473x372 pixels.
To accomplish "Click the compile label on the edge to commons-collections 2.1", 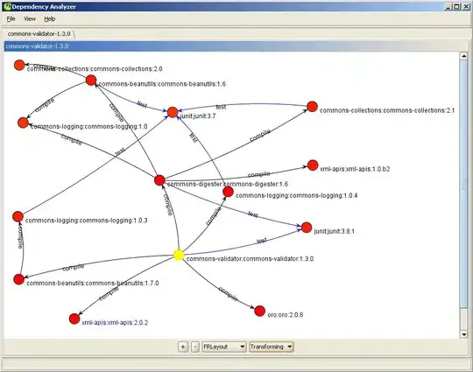I will click(x=260, y=136).
